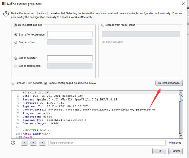Click the Cancel button
This screenshot has width=189, height=158.
pyautogui.click(x=176, y=151)
